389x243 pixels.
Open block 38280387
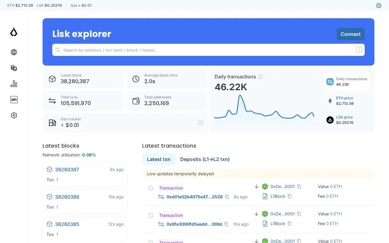(67, 169)
